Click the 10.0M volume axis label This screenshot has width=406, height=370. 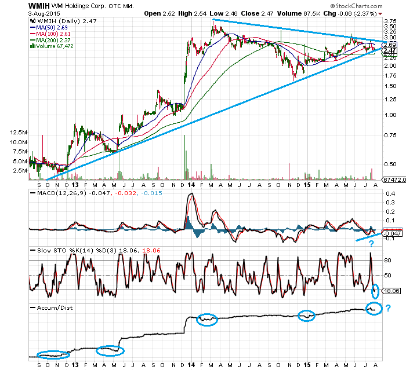(x=19, y=142)
